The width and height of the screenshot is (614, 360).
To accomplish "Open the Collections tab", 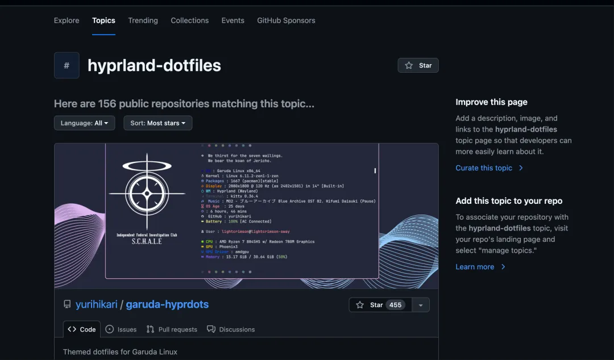I will (x=189, y=20).
